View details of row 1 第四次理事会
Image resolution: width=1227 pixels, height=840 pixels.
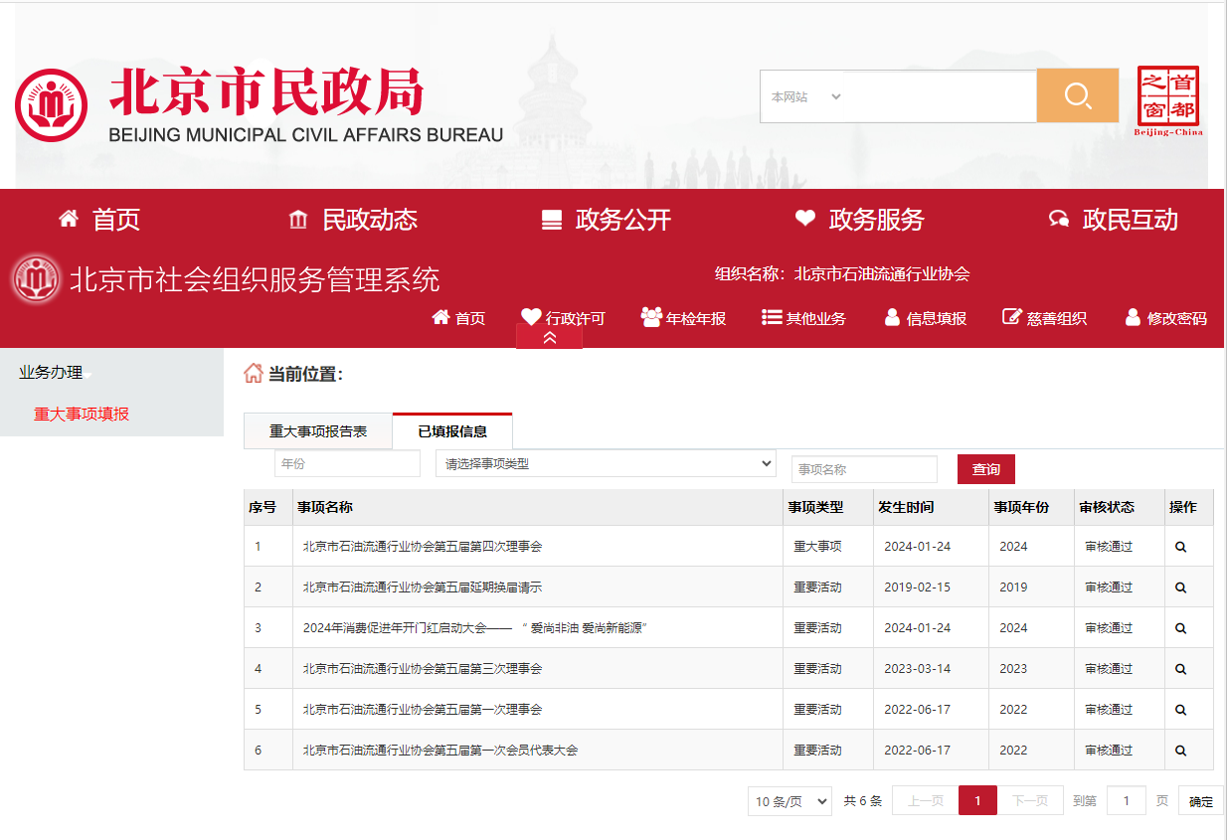click(1180, 547)
